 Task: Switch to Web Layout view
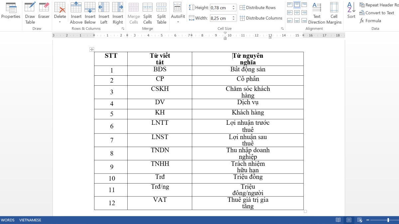[x=359, y=220]
